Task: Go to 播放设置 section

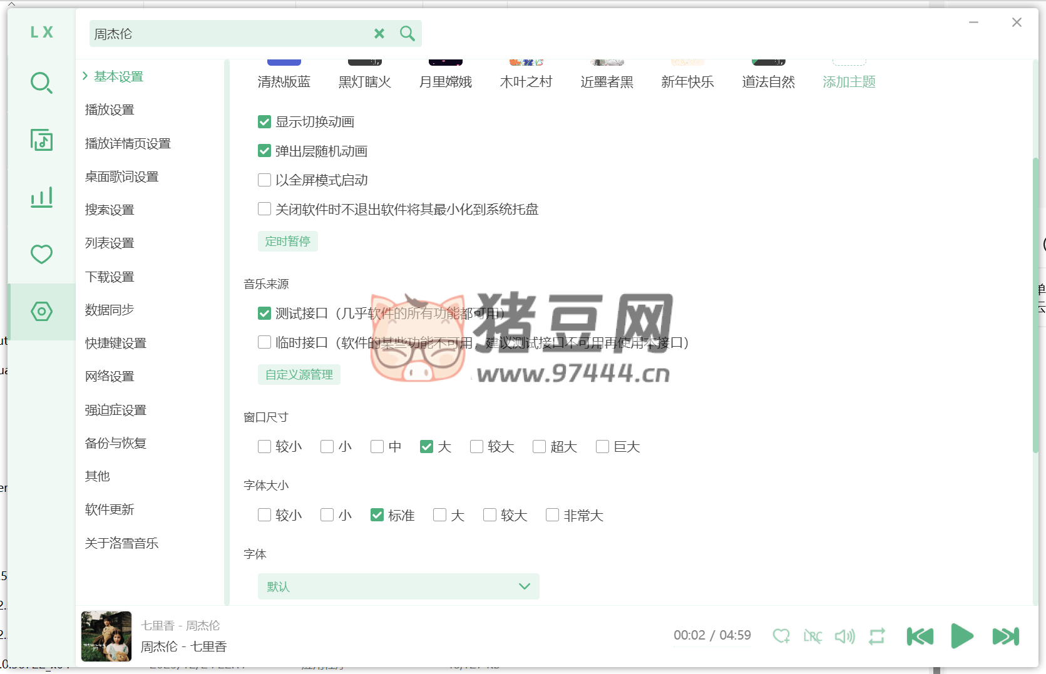Action: point(110,110)
